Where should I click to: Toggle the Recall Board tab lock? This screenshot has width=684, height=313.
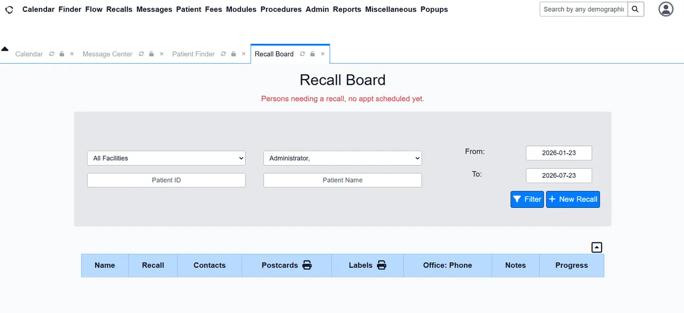coord(313,54)
